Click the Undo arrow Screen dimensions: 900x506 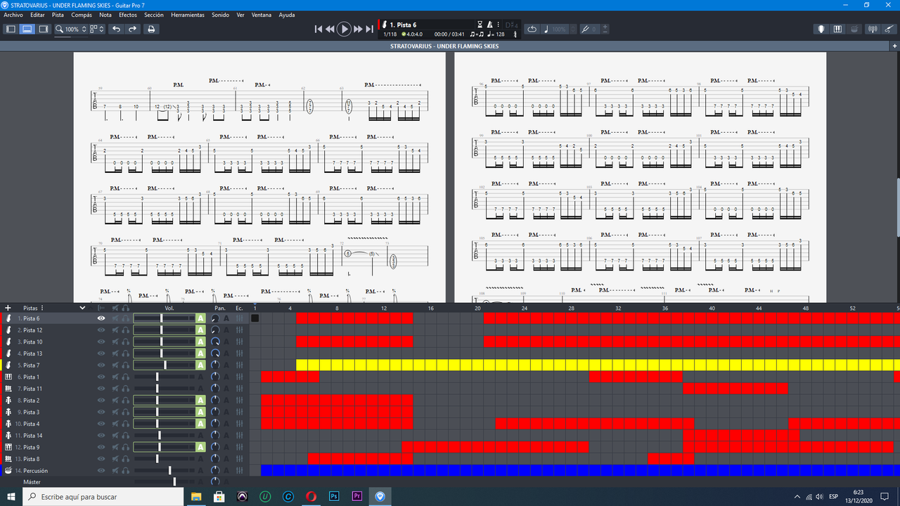116,29
